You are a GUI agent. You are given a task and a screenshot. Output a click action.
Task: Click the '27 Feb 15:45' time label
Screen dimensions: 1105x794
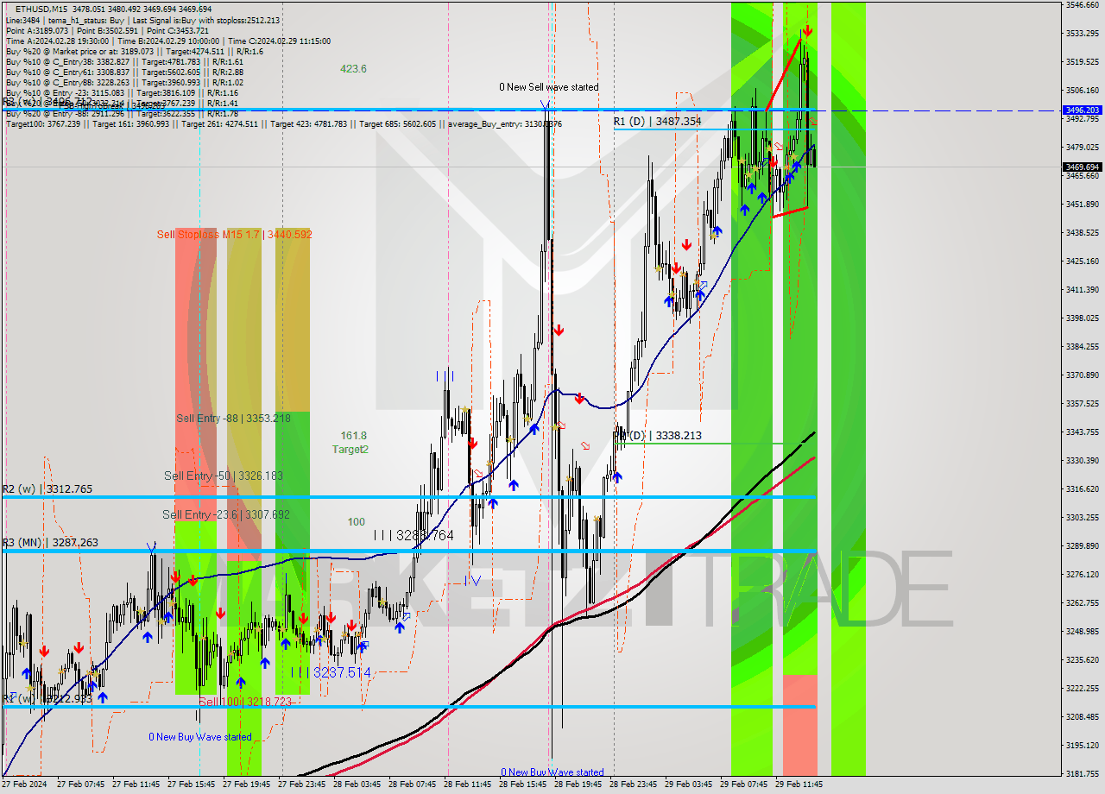(x=191, y=785)
